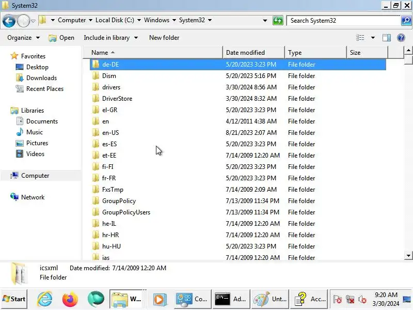Expand the dropdown arrow after System32 in the path

[x=210, y=20]
